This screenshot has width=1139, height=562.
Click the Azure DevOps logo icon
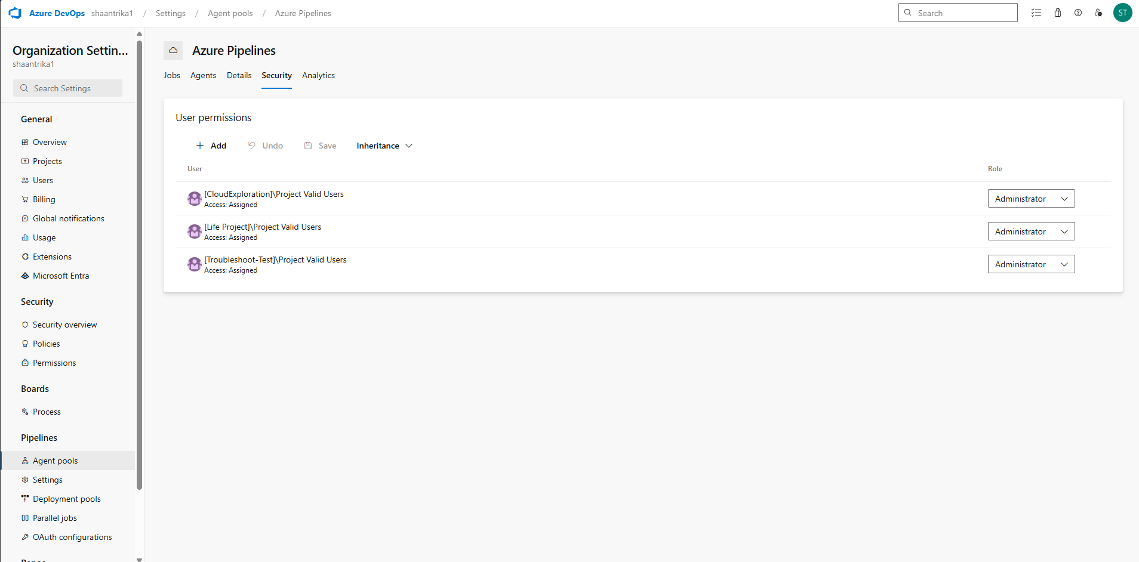click(x=15, y=13)
